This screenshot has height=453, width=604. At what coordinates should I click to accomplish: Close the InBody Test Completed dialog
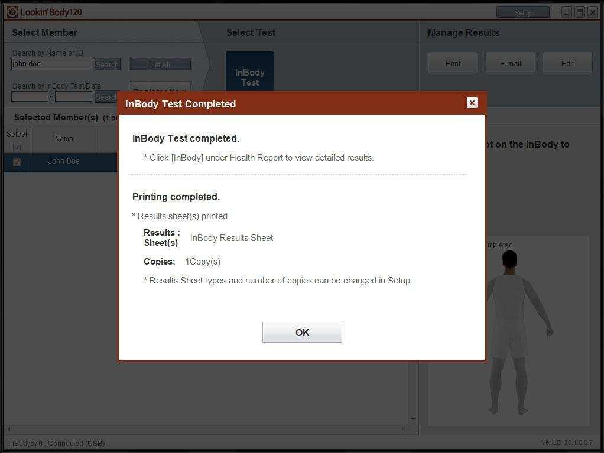pos(472,103)
